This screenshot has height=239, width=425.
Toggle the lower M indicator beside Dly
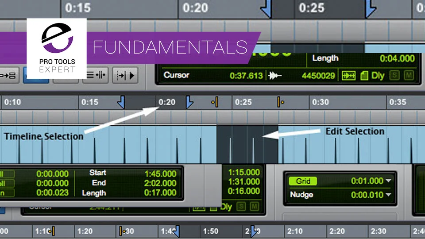[x=254, y=207]
